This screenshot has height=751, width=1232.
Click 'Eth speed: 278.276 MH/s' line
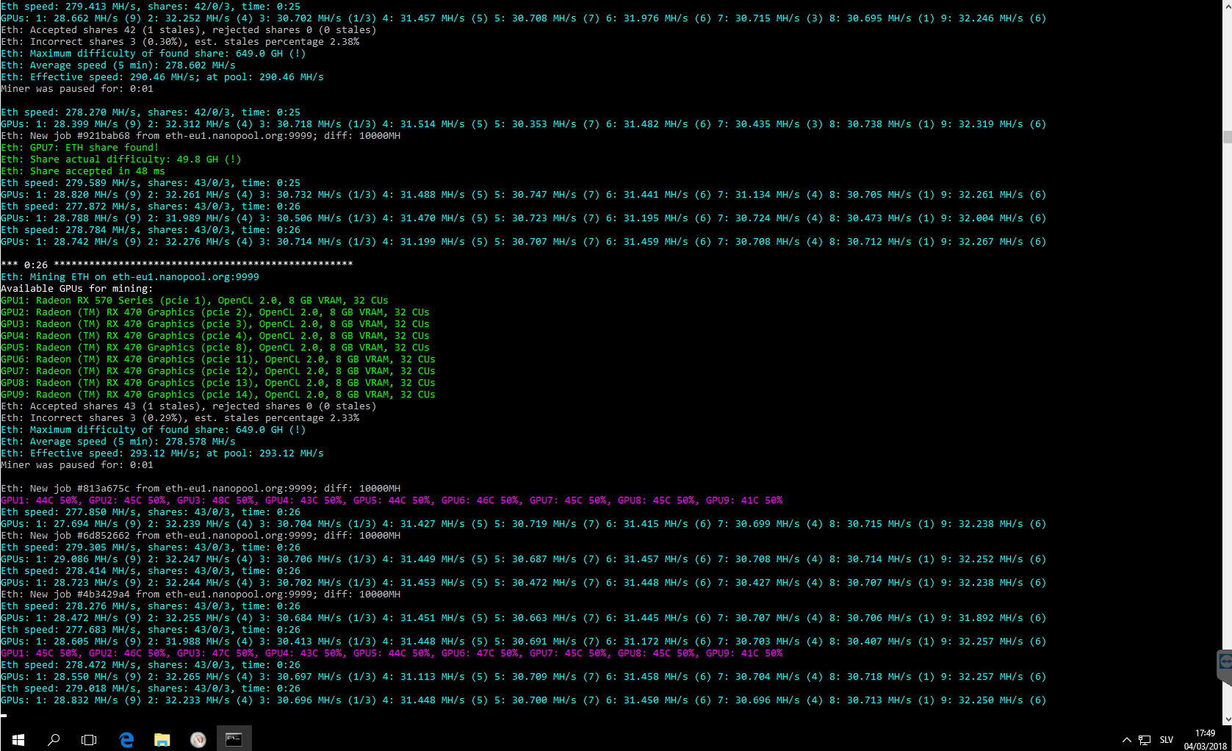pos(151,606)
